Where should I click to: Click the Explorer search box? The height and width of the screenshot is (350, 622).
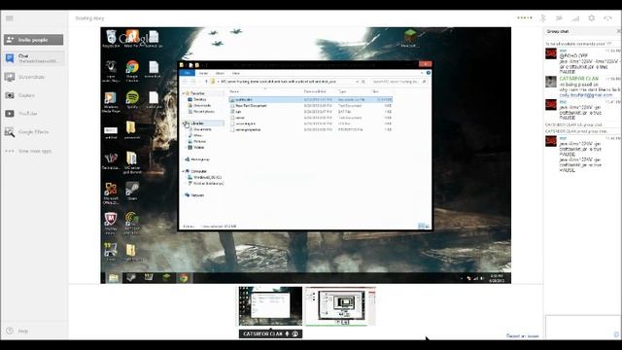398,82
